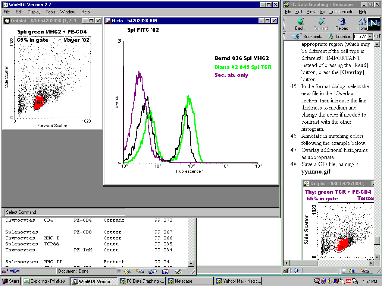The image size is (382, 286).
Task: Switch to Yahoo! Mail taskbar button
Action: (239, 281)
